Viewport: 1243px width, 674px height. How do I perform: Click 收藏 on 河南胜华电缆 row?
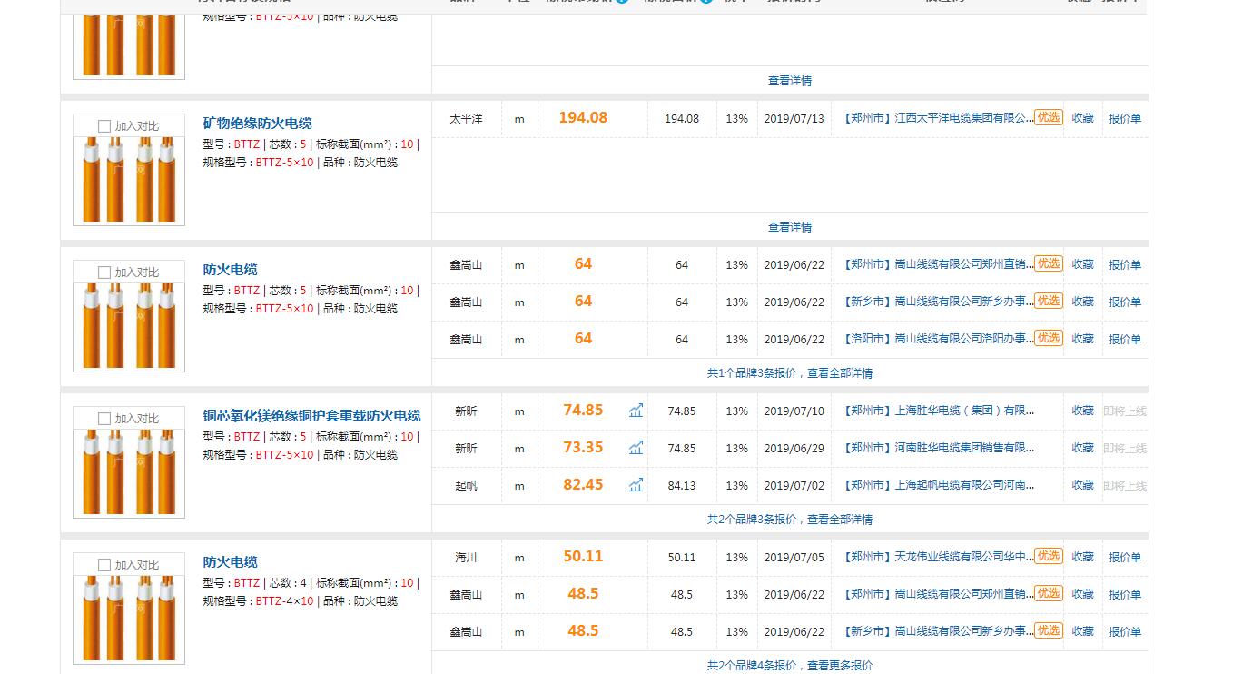pos(1082,448)
